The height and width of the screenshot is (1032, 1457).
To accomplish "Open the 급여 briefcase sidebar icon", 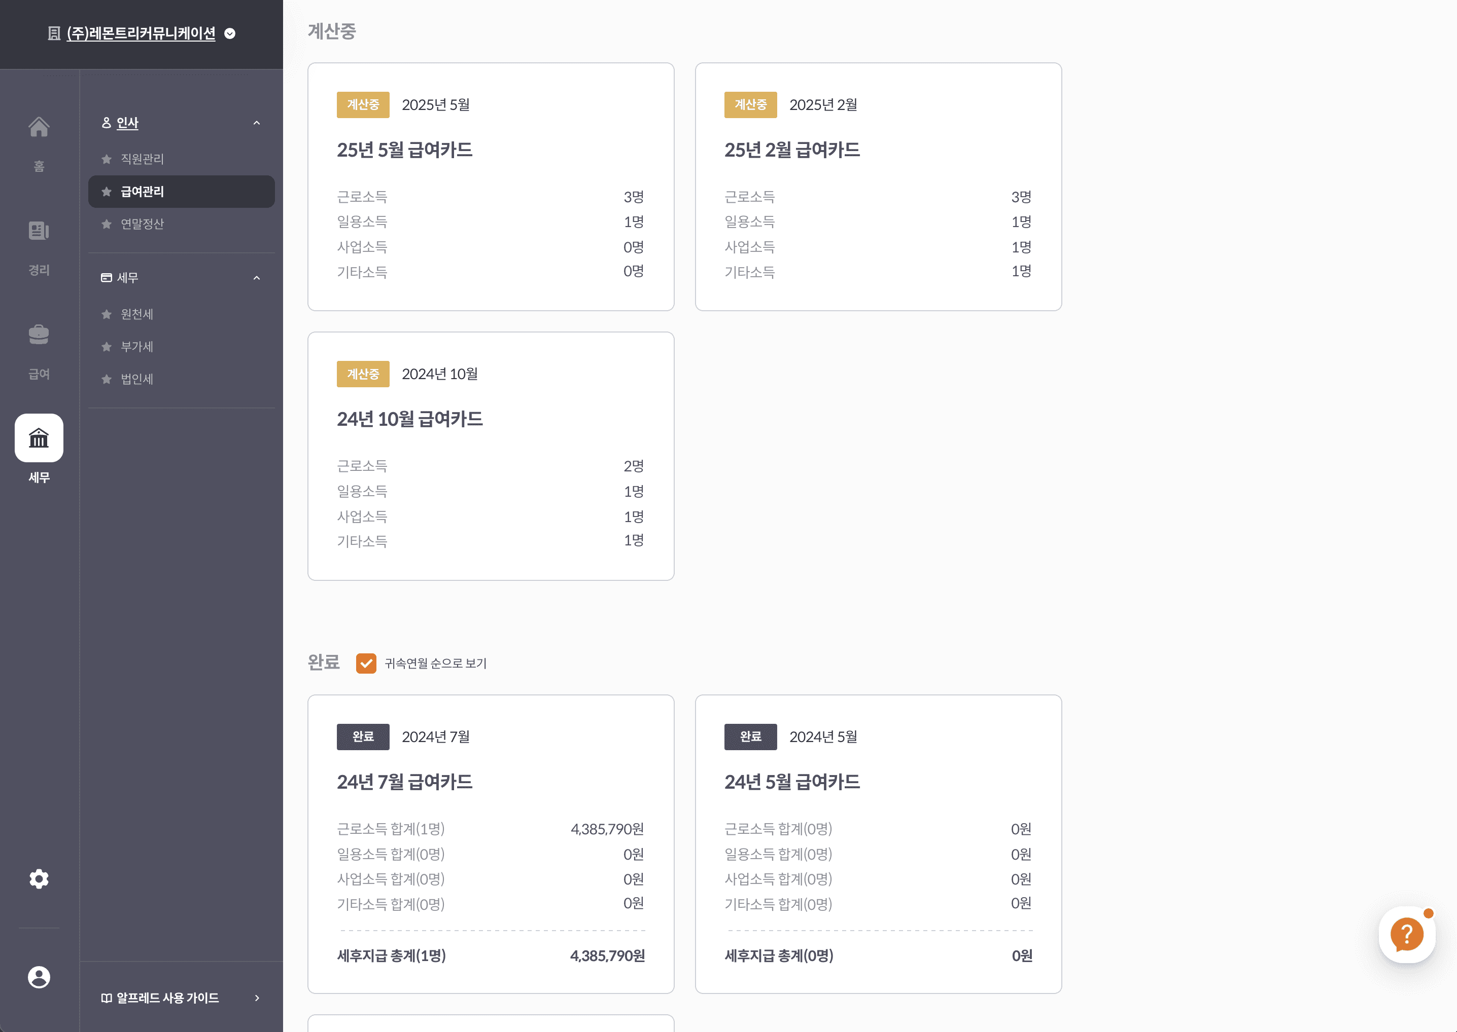I will pos(39,335).
